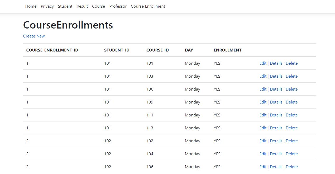Open the Privacy page

click(x=47, y=6)
